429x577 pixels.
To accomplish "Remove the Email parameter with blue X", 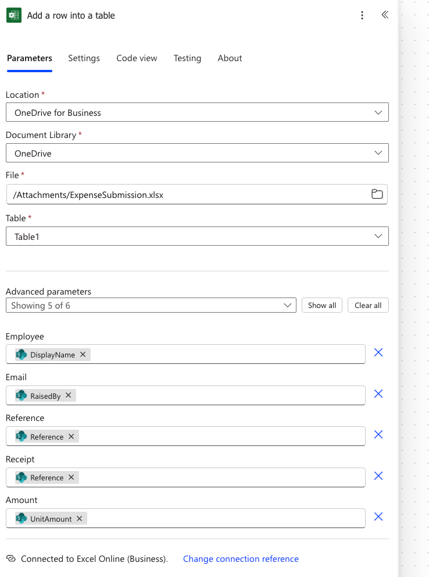I will pyautogui.click(x=378, y=394).
